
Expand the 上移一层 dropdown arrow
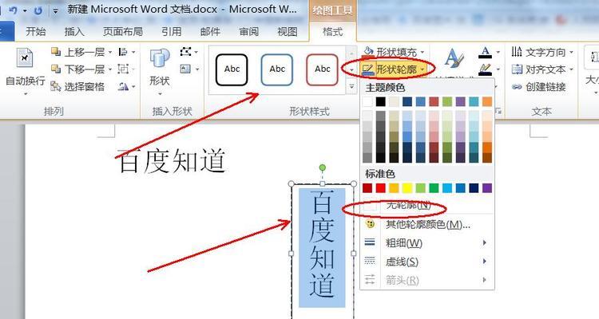110,52
